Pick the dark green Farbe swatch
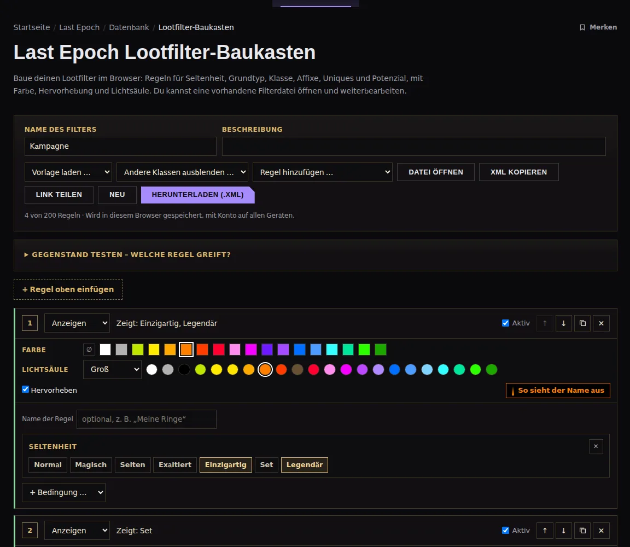 381,350
